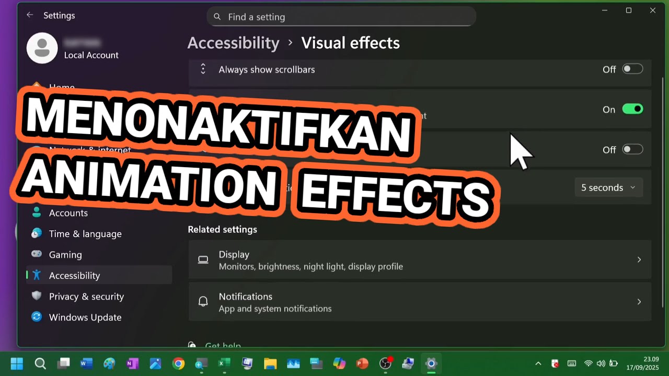Open Gaming settings category

pos(99,255)
